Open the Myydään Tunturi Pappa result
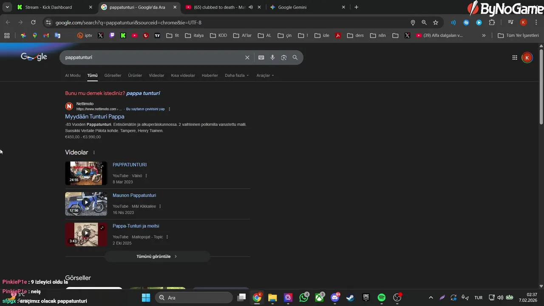This screenshot has height=306, width=544. click(95, 116)
